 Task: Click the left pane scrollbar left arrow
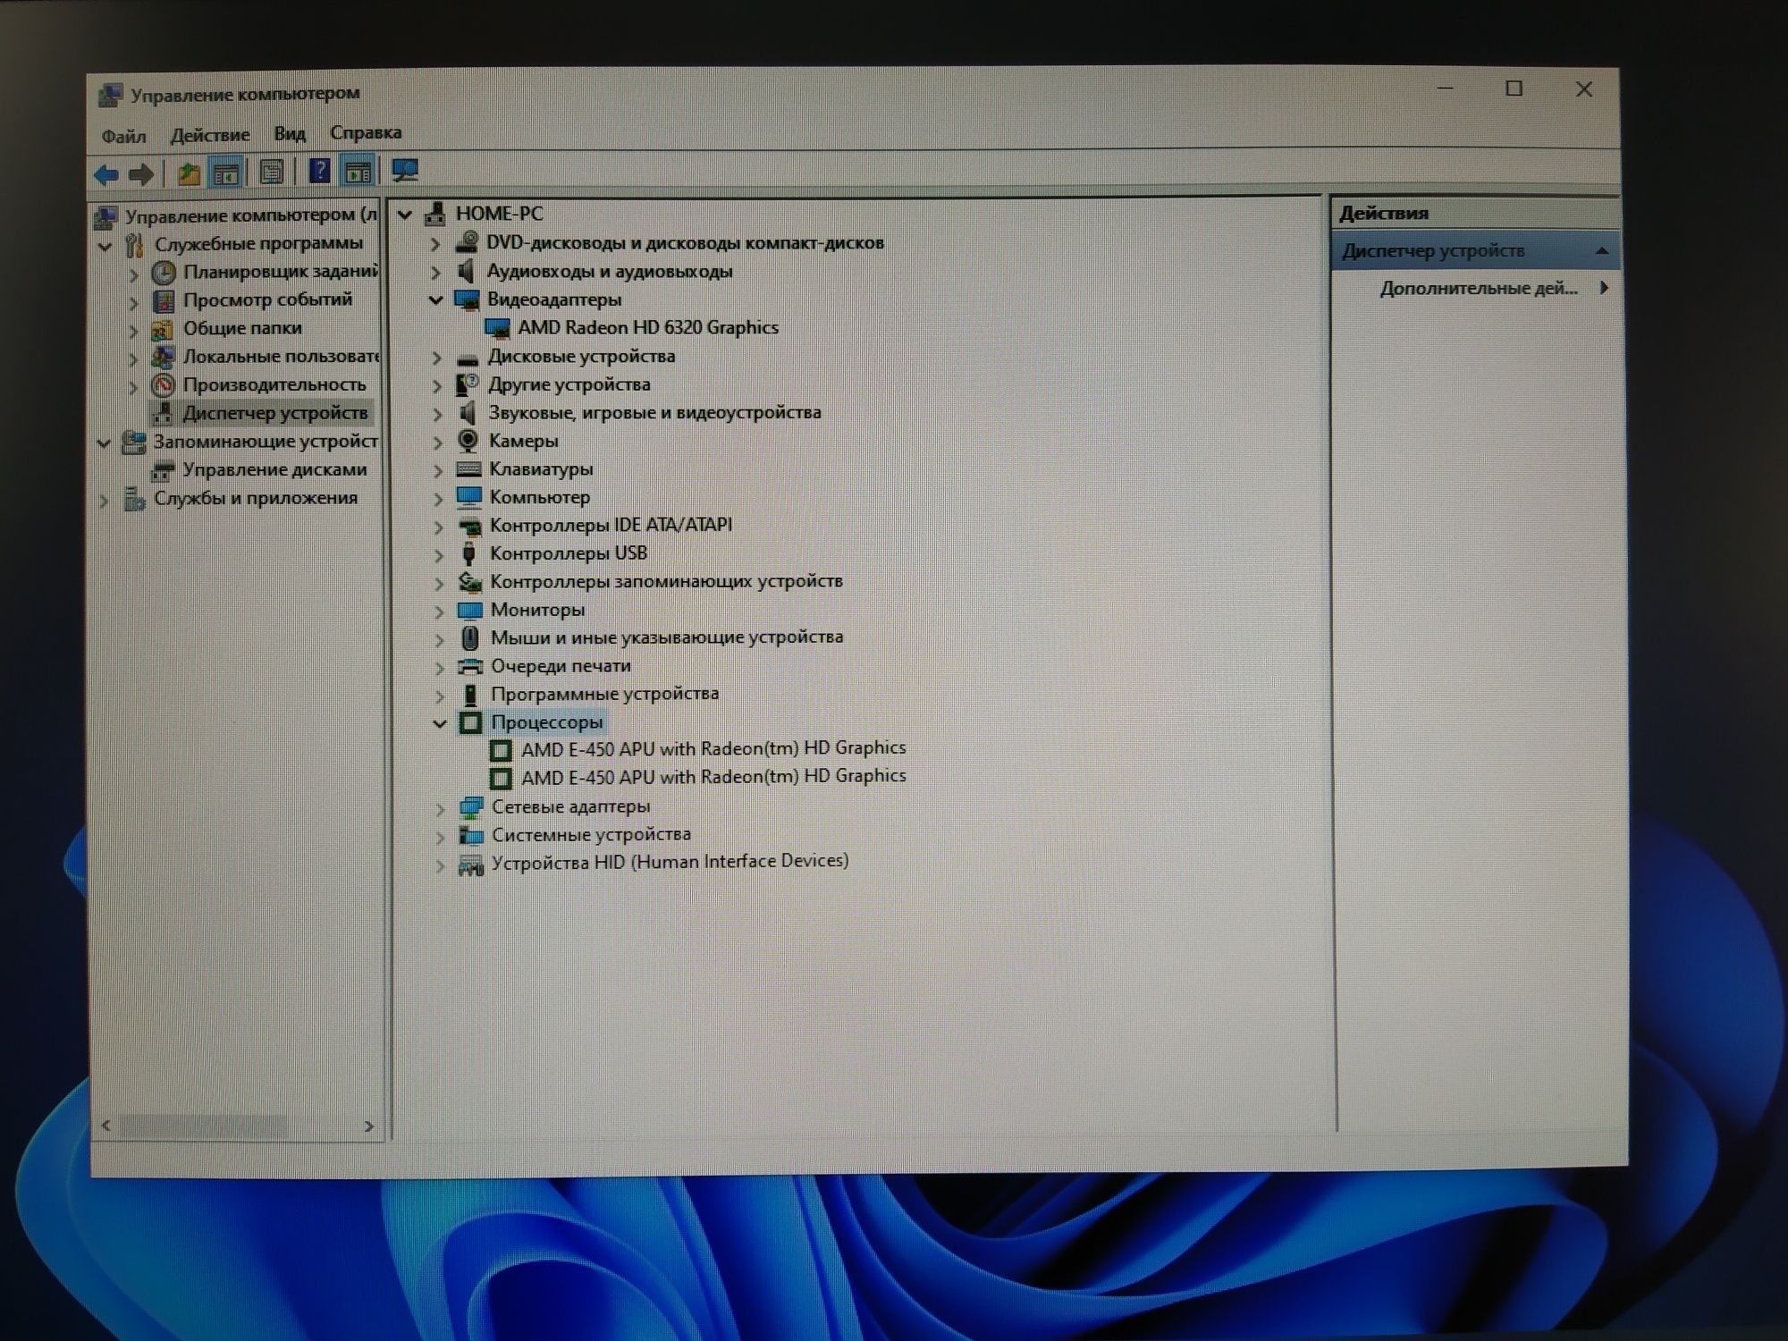(x=106, y=1126)
